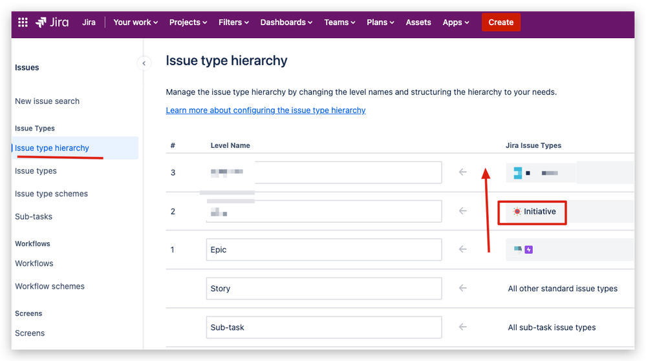This screenshot has height=361, width=646.
Task: Expand the Apps menu
Action: point(456,22)
